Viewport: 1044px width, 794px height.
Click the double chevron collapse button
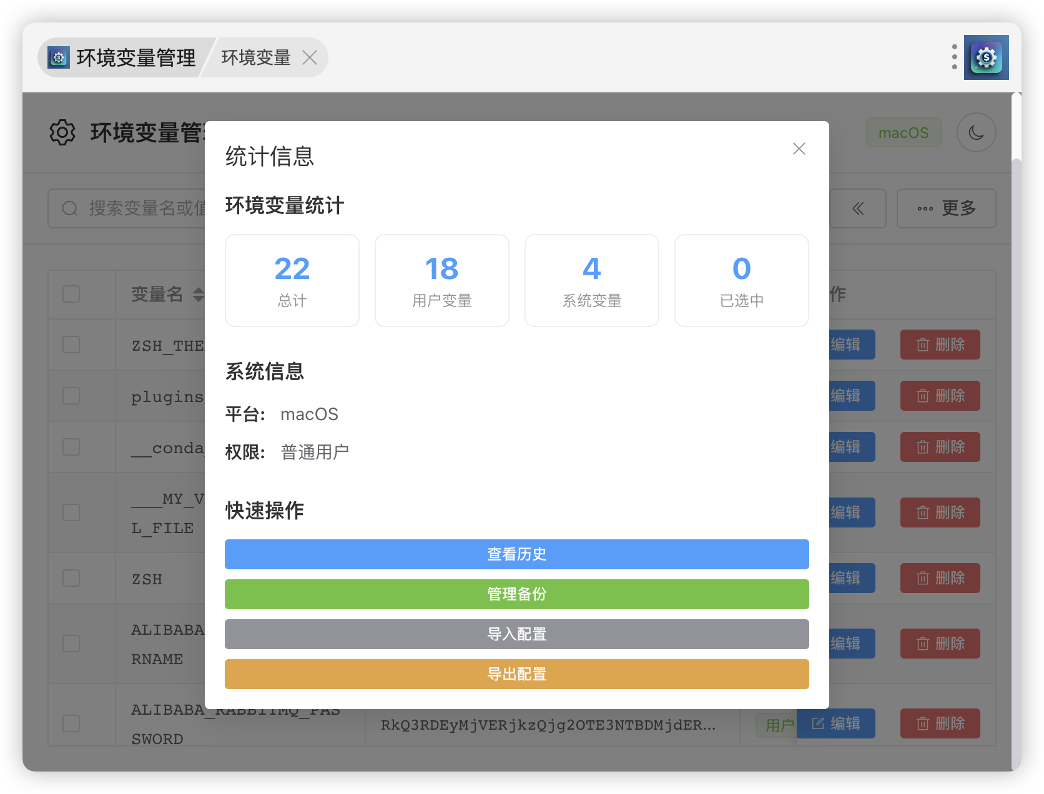[858, 208]
